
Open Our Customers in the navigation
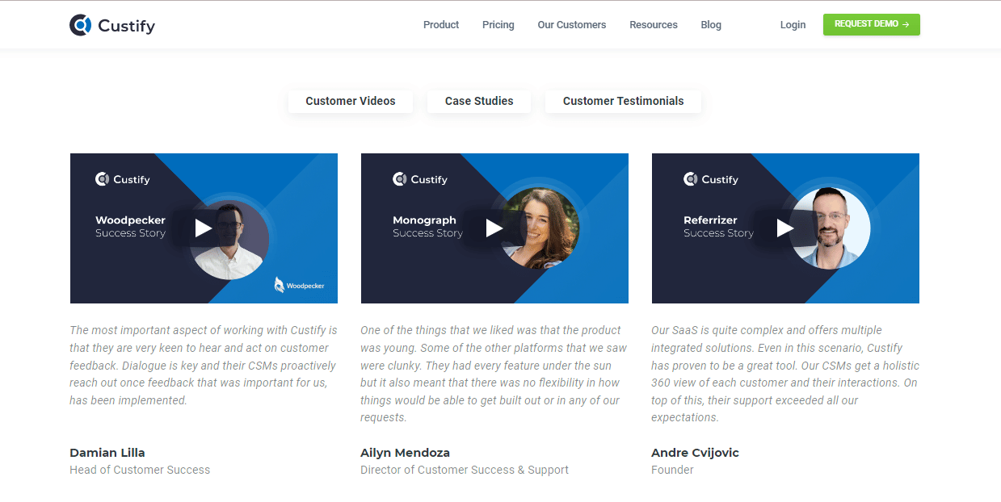(572, 25)
